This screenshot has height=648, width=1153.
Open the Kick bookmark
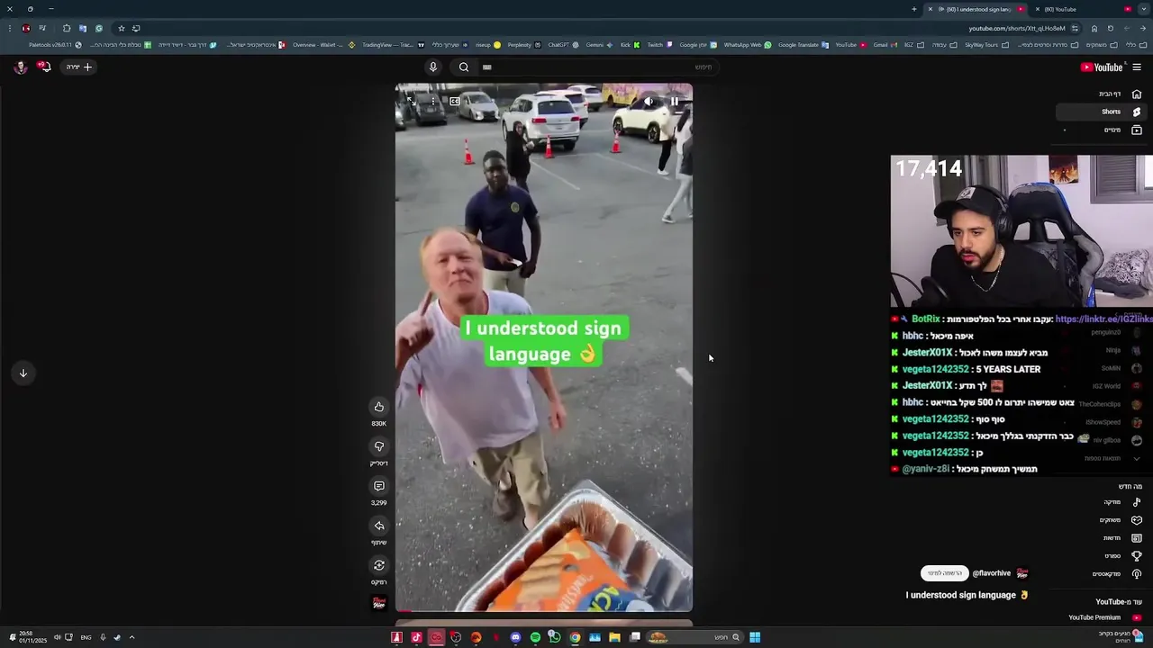(630, 45)
